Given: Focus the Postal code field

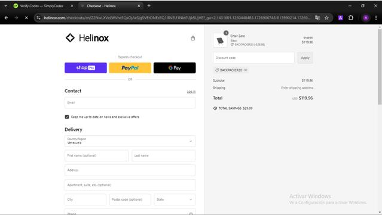Looking at the screenshot, I should 130,200.
